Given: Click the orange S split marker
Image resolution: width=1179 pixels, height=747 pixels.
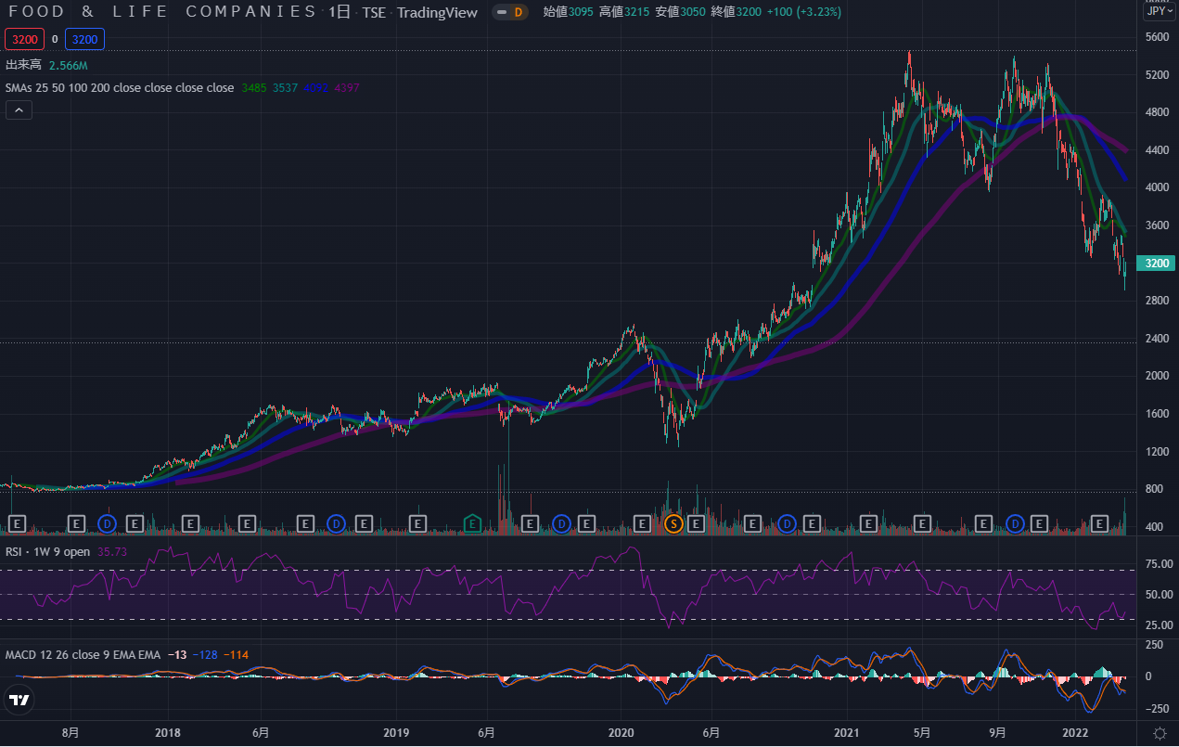Looking at the screenshot, I should (x=674, y=523).
